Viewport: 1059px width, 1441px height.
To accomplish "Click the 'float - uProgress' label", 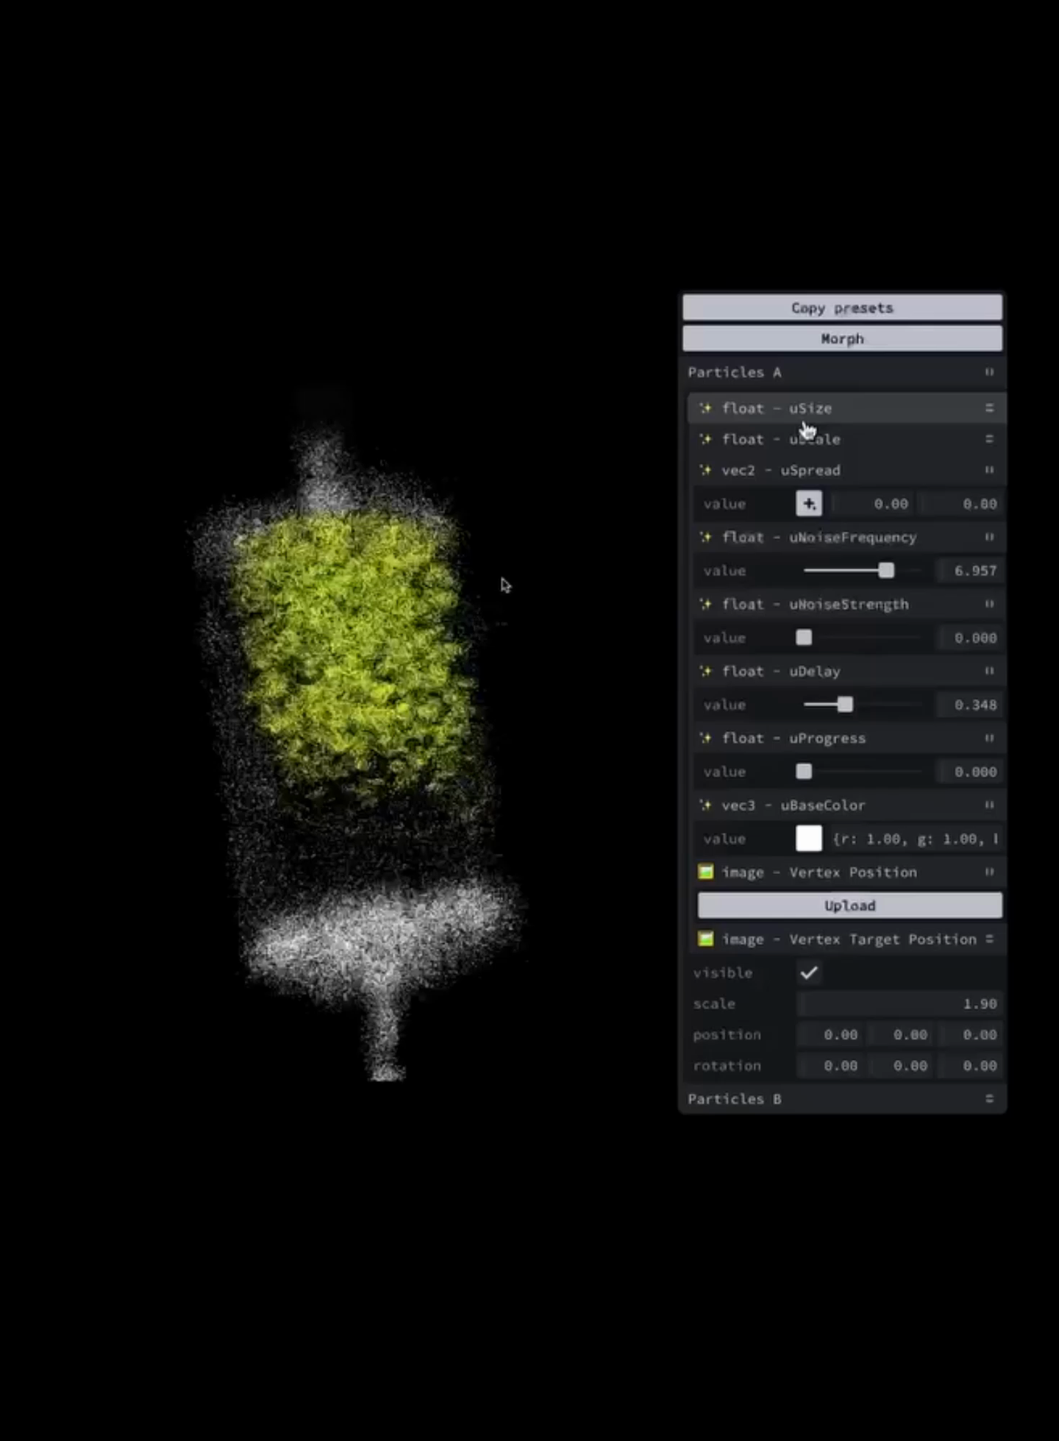I will (794, 738).
